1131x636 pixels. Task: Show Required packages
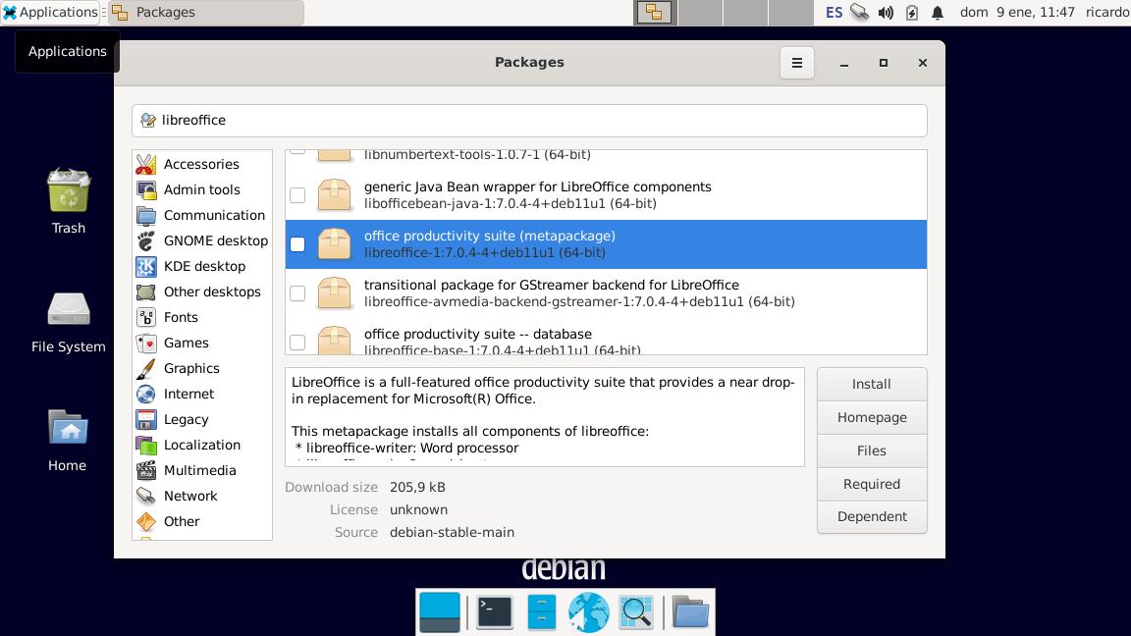coord(872,484)
